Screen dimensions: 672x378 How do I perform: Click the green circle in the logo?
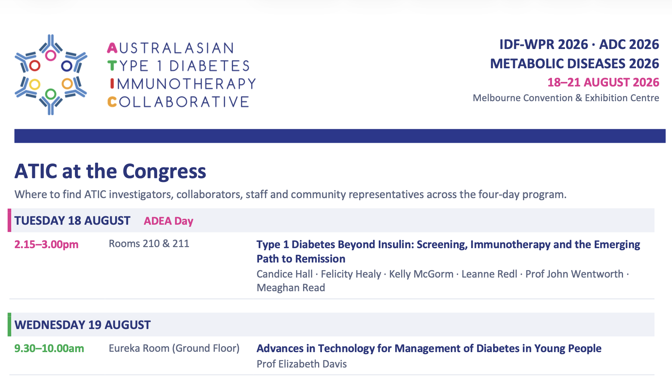[x=51, y=94]
